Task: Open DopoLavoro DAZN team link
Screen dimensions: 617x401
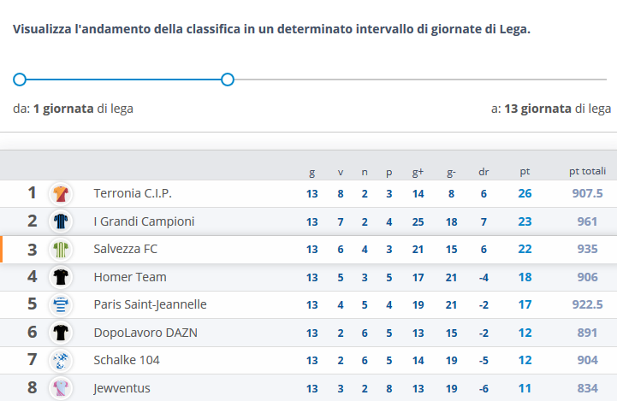Action: [145, 333]
